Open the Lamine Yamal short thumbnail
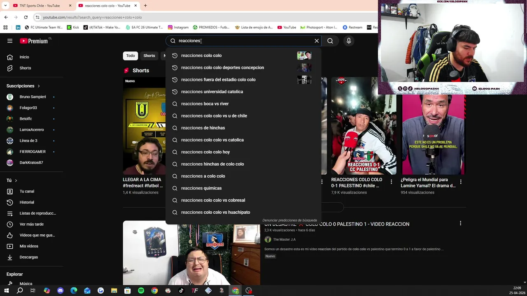The width and height of the screenshot is (527, 296). [x=433, y=135]
